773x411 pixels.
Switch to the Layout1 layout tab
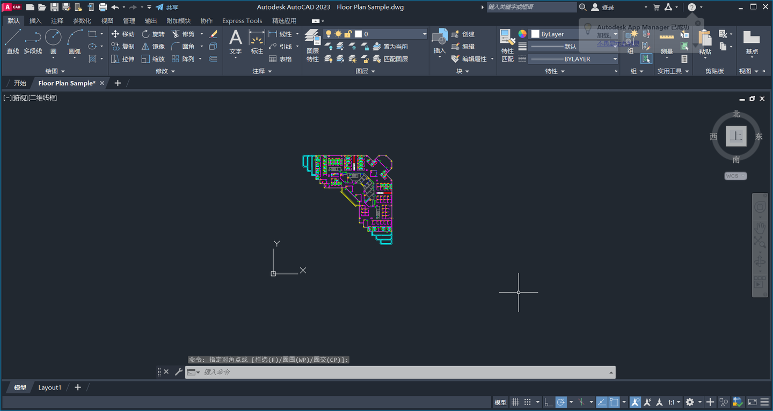[x=49, y=387]
